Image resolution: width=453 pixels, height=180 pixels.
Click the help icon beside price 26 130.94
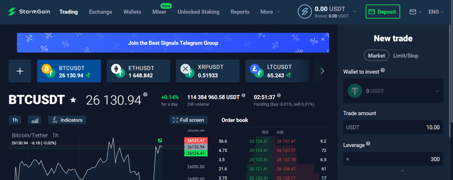145,94
